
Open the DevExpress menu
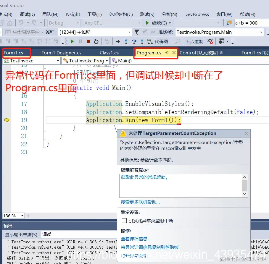point(196,14)
